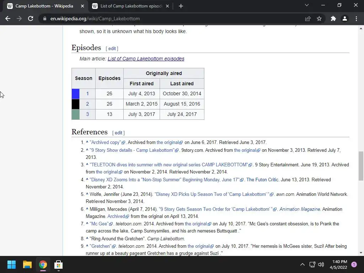Open Season 1 link in table
Image resolution: width=364 pixels, height=273 pixels.
pyautogui.click(x=87, y=93)
